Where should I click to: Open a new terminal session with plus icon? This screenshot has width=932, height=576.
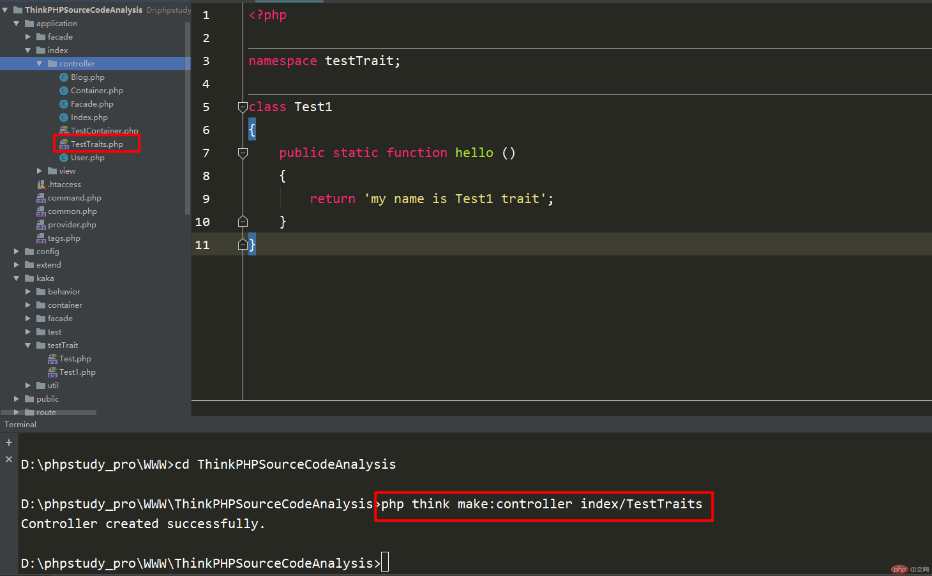coord(9,443)
